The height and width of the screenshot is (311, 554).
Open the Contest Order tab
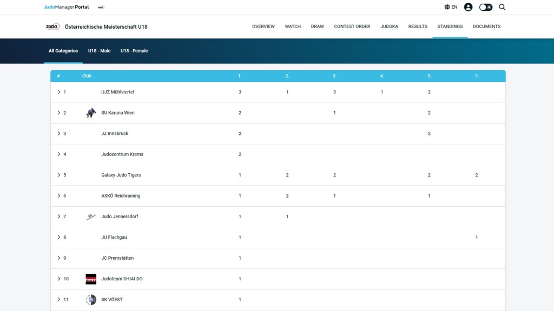coord(352,26)
